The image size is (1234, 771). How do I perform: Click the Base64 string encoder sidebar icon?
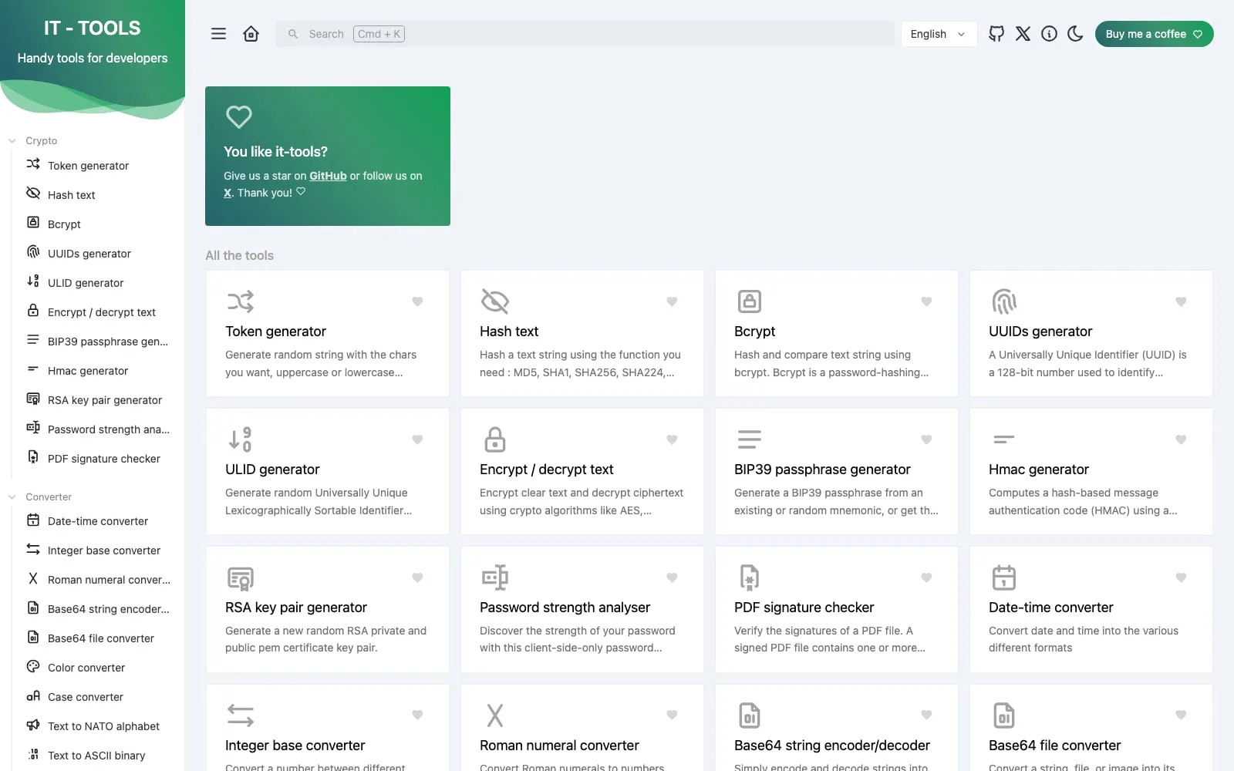(x=33, y=608)
